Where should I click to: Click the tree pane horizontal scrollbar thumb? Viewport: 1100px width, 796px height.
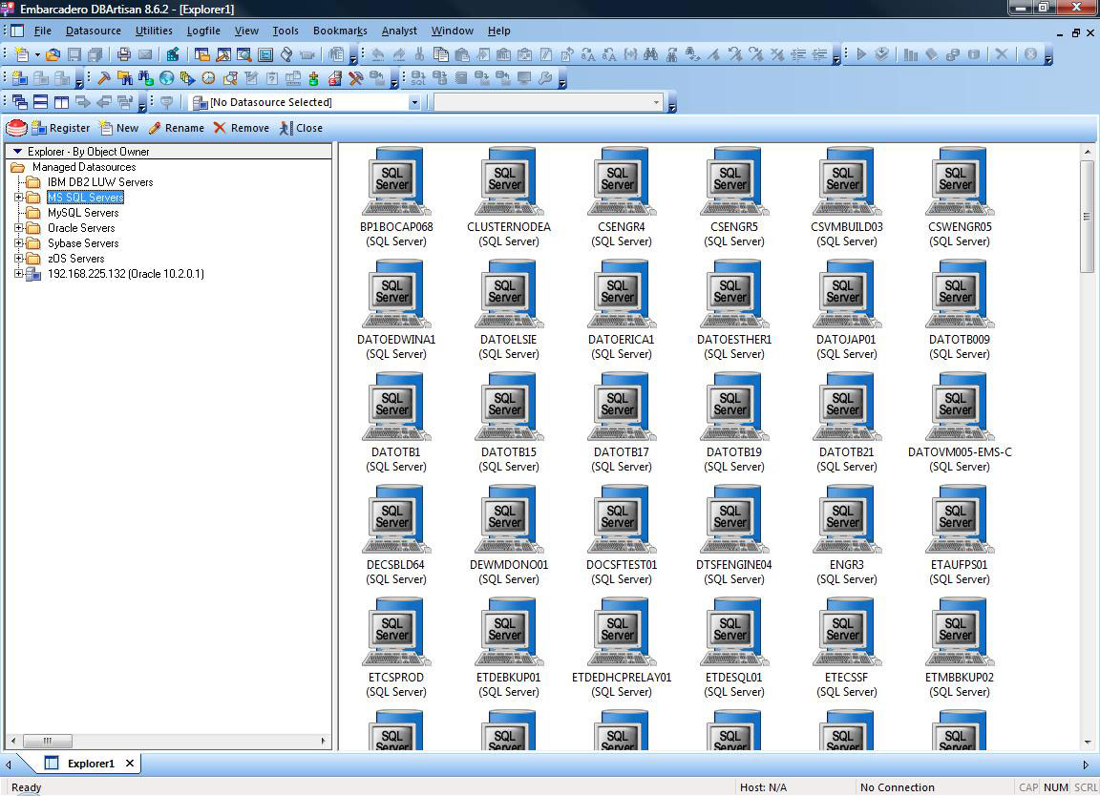pos(48,741)
